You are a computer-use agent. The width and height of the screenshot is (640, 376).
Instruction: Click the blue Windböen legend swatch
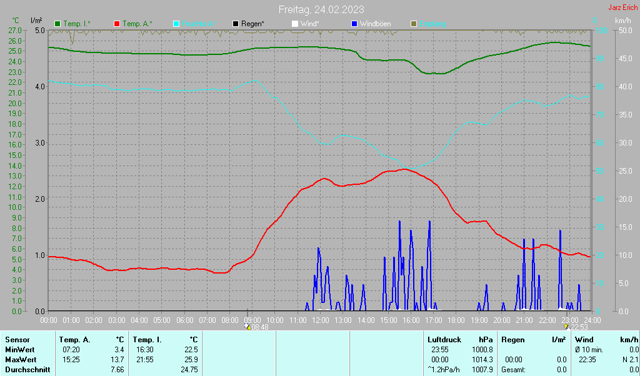coord(354,24)
